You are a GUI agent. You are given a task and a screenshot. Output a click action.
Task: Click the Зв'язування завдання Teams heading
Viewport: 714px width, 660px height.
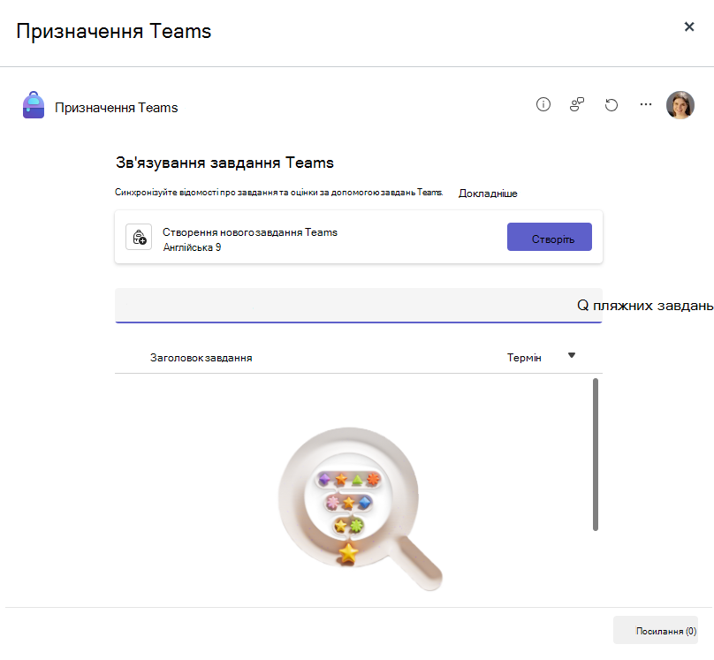(x=224, y=163)
